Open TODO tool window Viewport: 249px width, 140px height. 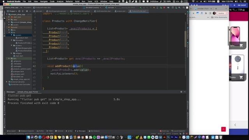pyautogui.click(x=49, y=131)
